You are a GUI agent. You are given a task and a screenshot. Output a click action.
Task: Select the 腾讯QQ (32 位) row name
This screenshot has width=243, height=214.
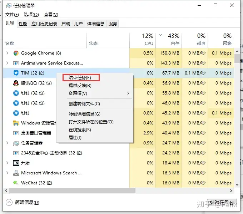pos(36,83)
